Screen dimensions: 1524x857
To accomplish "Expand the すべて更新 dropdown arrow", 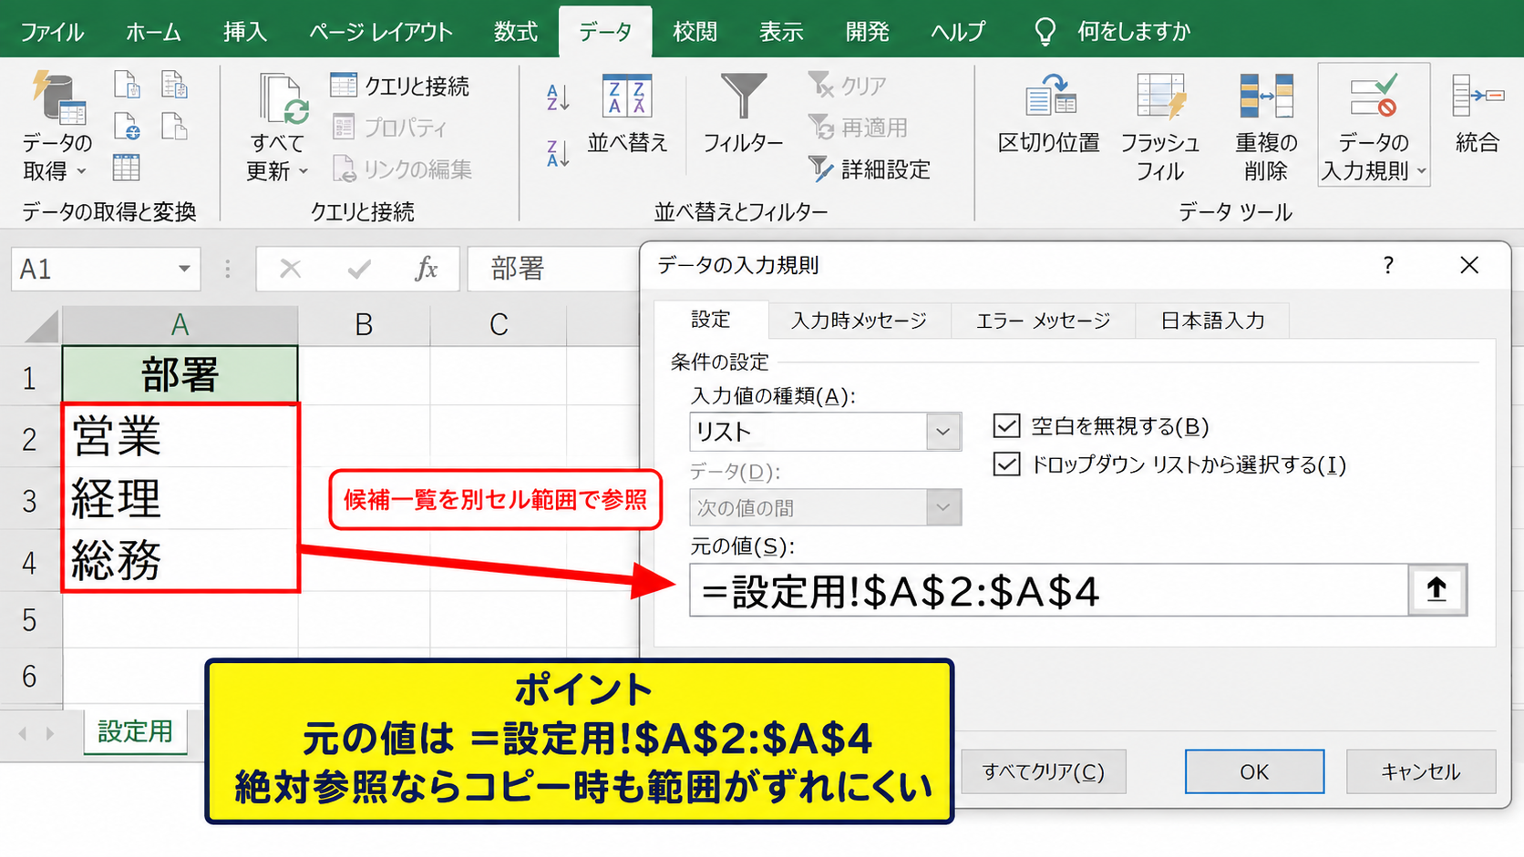I will click(x=304, y=171).
